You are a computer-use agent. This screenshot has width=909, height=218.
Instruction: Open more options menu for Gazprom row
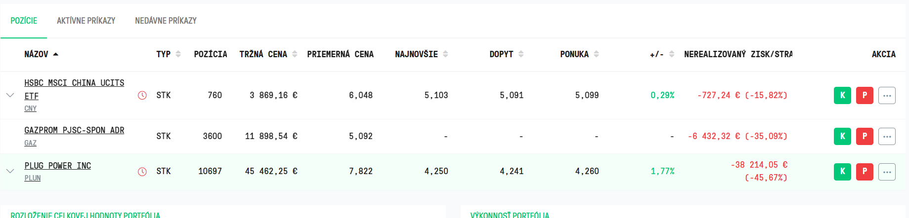coord(887,136)
